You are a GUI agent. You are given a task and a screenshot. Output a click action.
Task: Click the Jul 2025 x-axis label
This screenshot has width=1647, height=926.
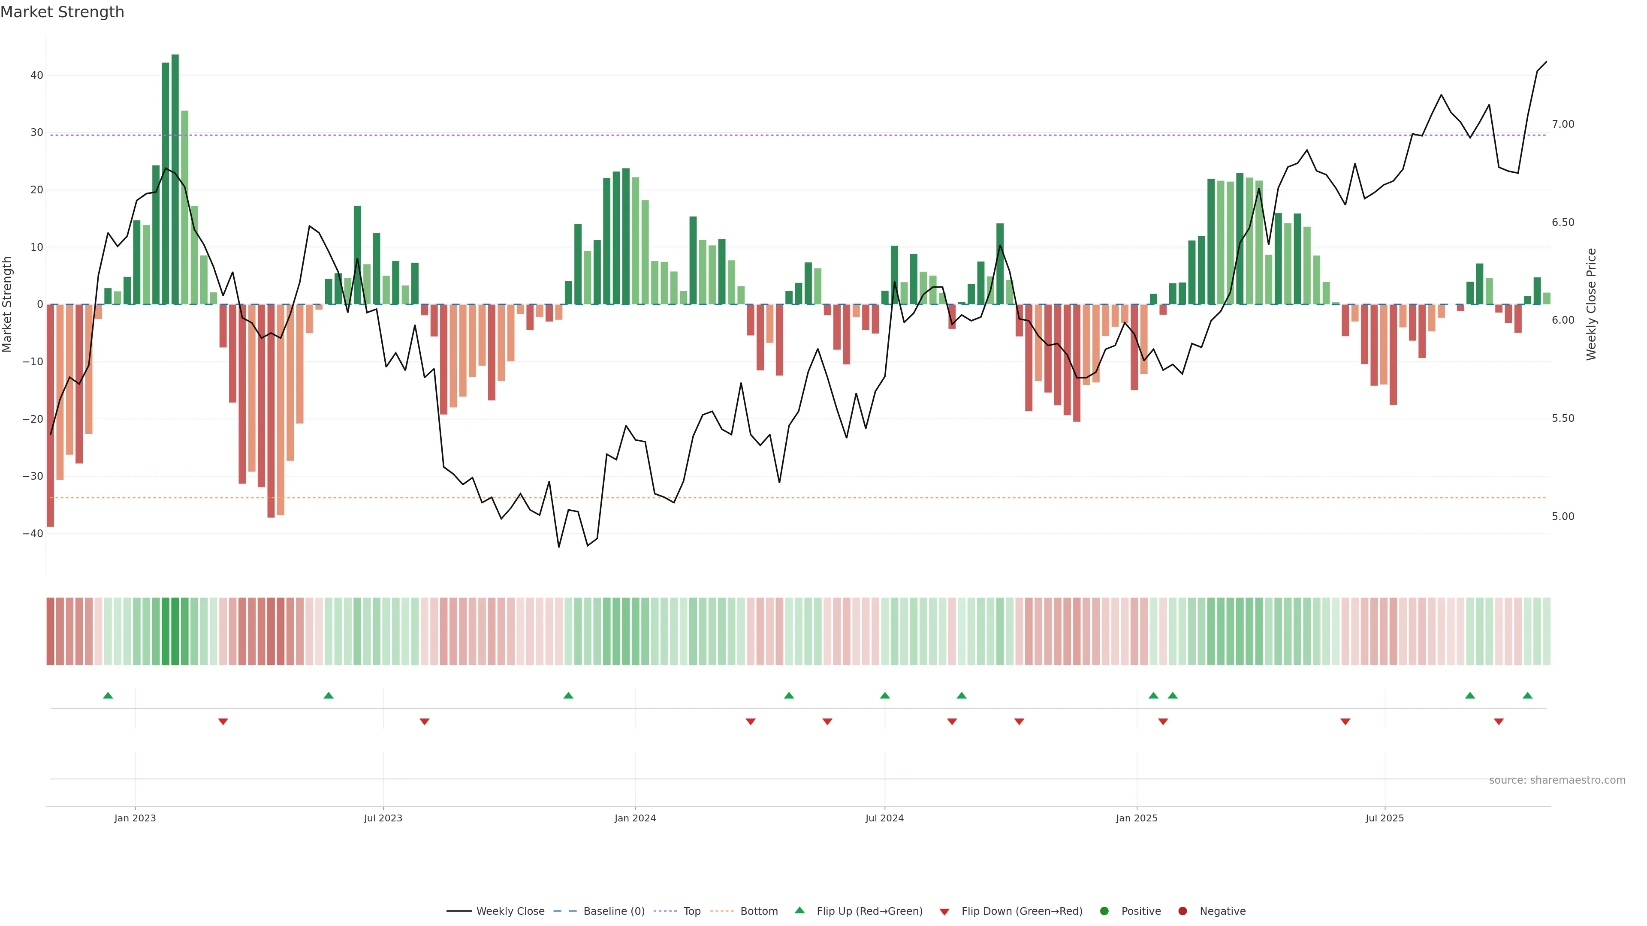pos(1384,818)
